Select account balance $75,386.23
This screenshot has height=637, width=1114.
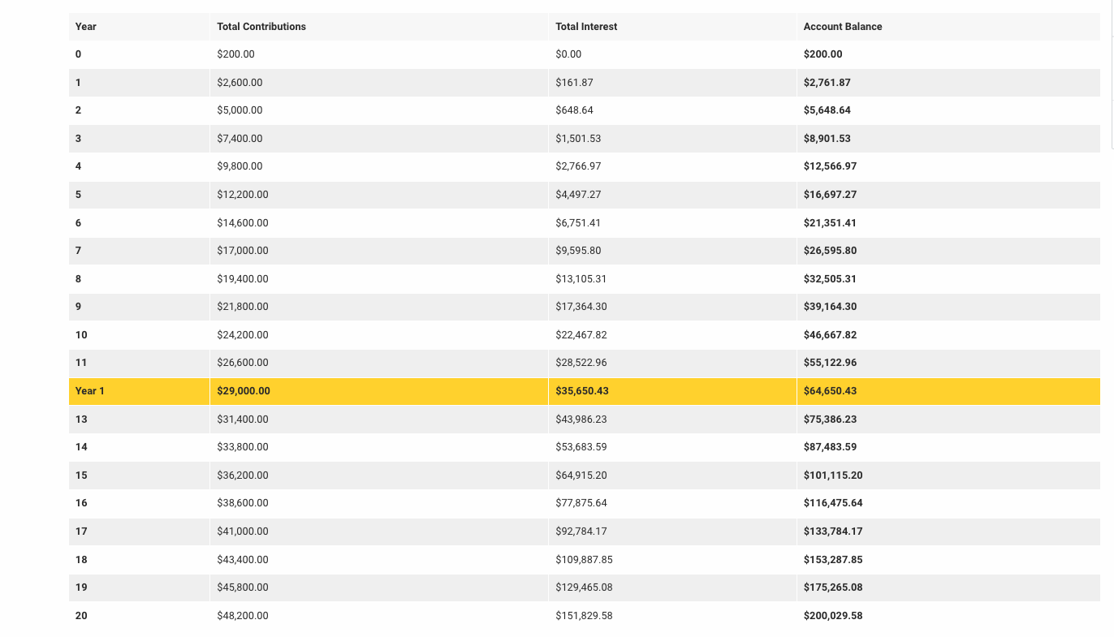(x=830, y=420)
